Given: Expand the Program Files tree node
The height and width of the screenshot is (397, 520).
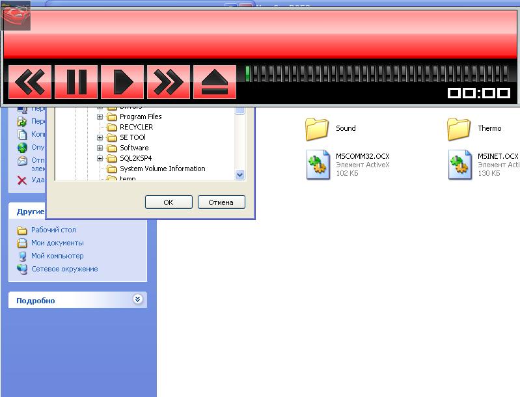Looking at the screenshot, I should tap(100, 116).
